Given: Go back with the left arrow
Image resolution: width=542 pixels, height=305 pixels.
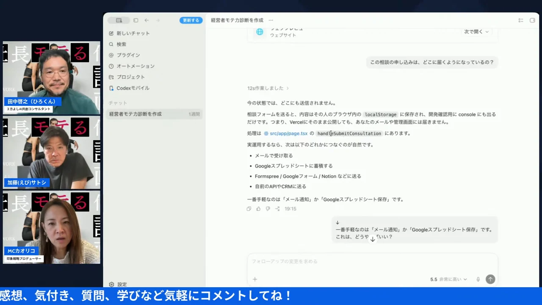Looking at the screenshot, I should (x=147, y=20).
